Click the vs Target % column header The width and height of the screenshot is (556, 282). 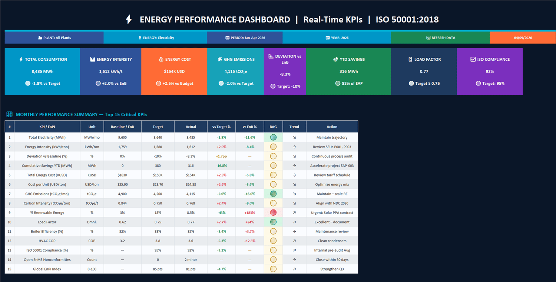[x=222, y=127]
